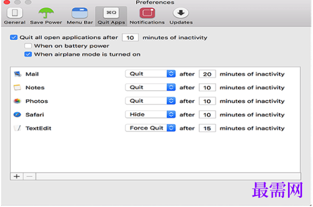313x207 pixels.
Task: Open action dropdown for Photos
Action: point(150,101)
